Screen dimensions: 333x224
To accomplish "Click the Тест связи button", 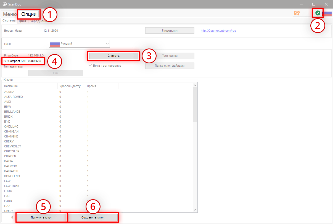I will [x=170, y=56].
